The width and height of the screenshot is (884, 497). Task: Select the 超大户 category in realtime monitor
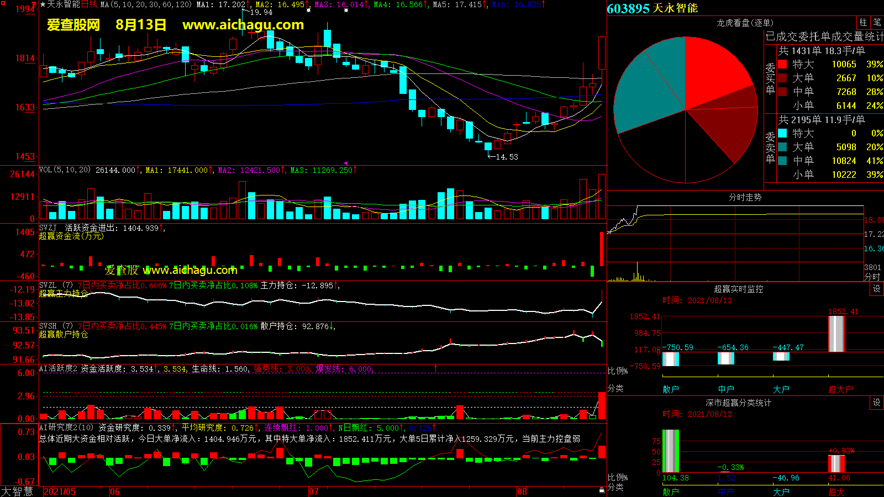click(x=840, y=389)
